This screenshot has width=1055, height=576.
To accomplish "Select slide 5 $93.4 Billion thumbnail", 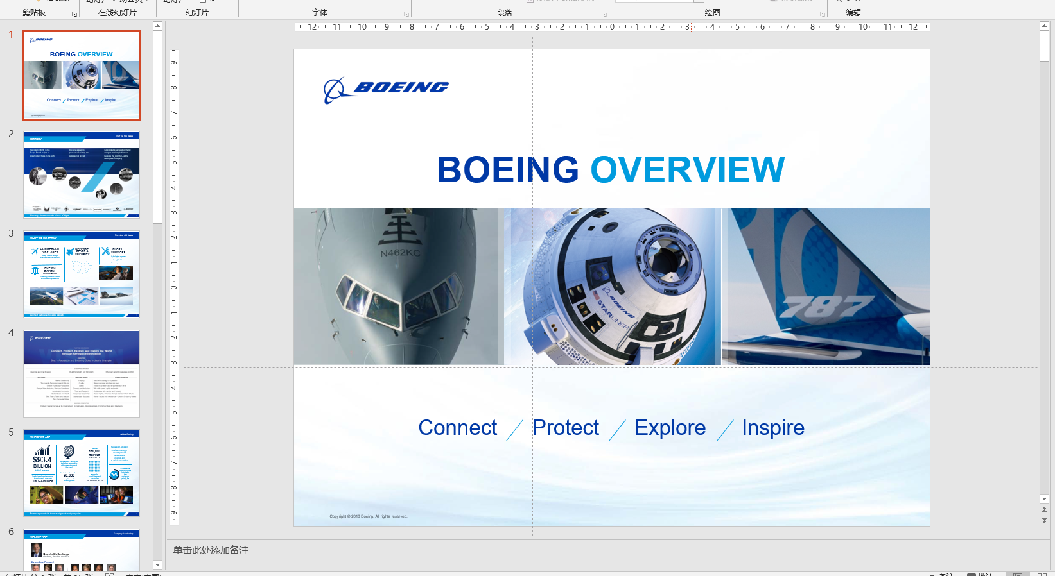I will pos(82,473).
